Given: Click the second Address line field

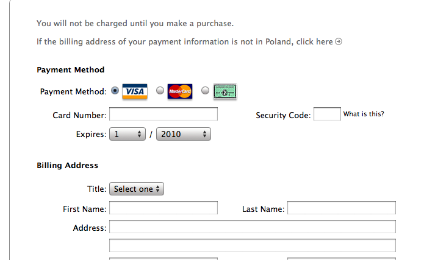Looking at the screenshot, I should 253,245.
